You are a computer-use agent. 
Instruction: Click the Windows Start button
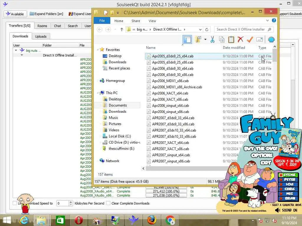pos(7,220)
